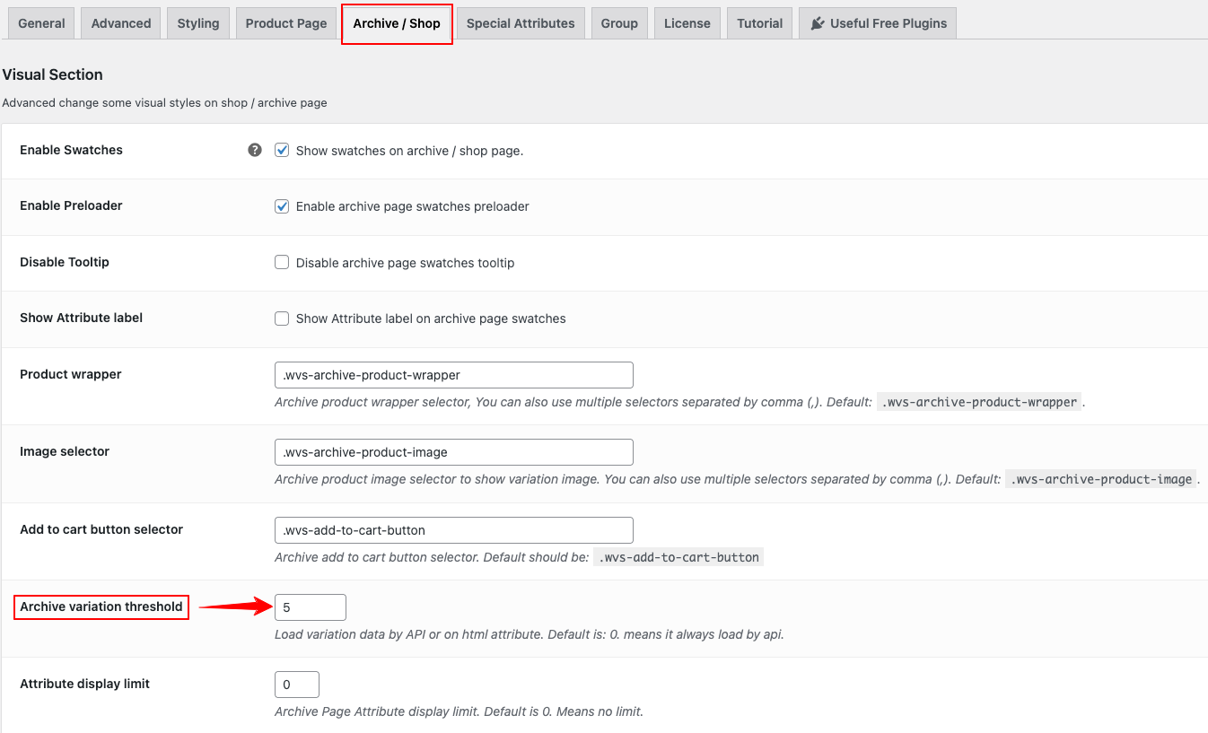Viewport: 1208px width, 733px height.
Task: Go to the Styling tab
Action: tap(197, 22)
